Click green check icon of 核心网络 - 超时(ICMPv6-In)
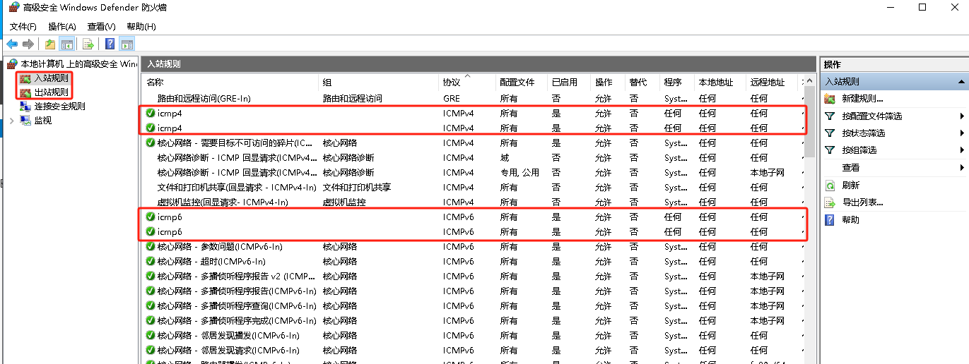Screen dimensions: 969x364 [150, 262]
